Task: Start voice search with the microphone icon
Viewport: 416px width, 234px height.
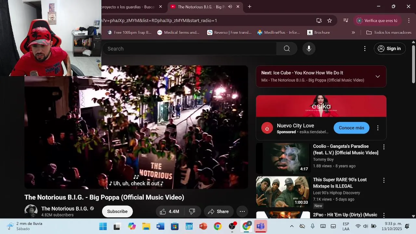Action: click(x=309, y=48)
